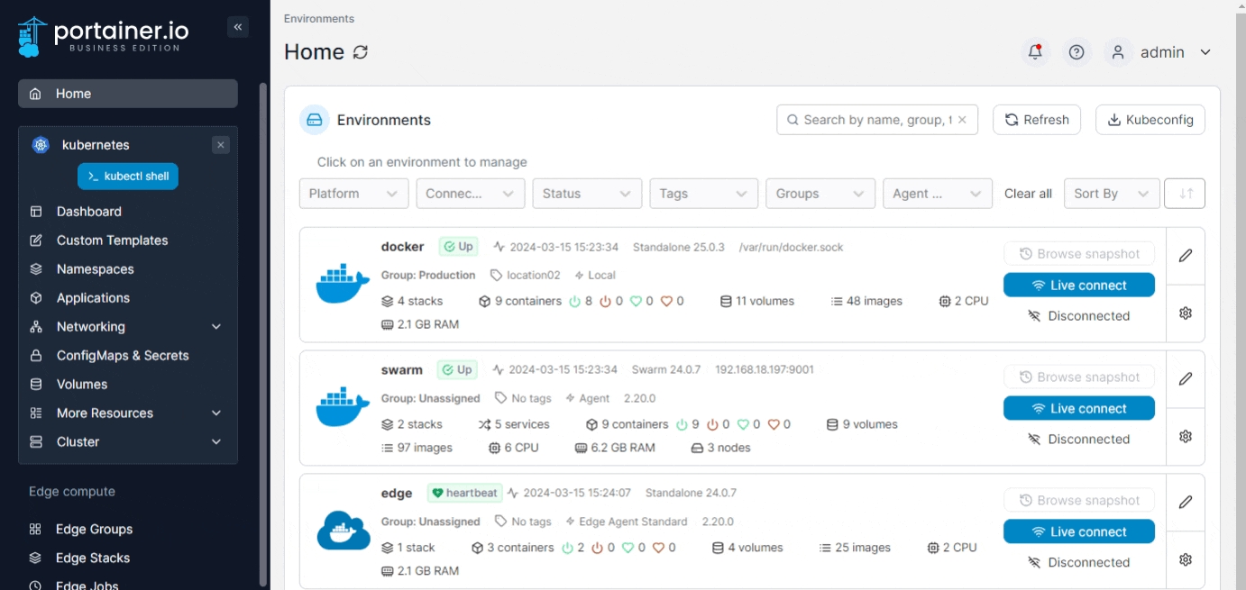Click Clear all filters link
Image resolution: width=1246 pixels, height=590 pixels.
(x=1028, y=194)
